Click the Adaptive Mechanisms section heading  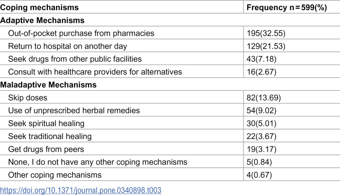point(42,20)
